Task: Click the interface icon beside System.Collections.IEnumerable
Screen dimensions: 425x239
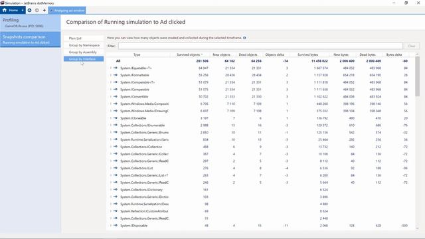Action: pos(116,125)
